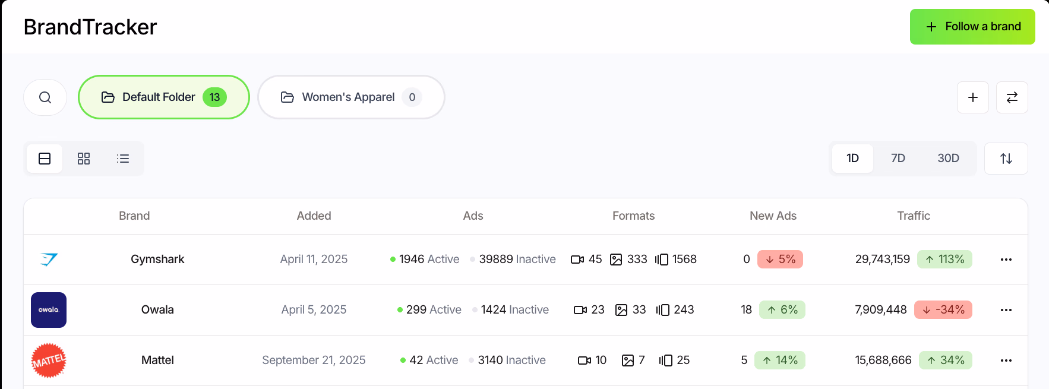Click the 15,688,666 traffic value
The width and height of the screenshot is (1049, 389).
coord(883,360)
